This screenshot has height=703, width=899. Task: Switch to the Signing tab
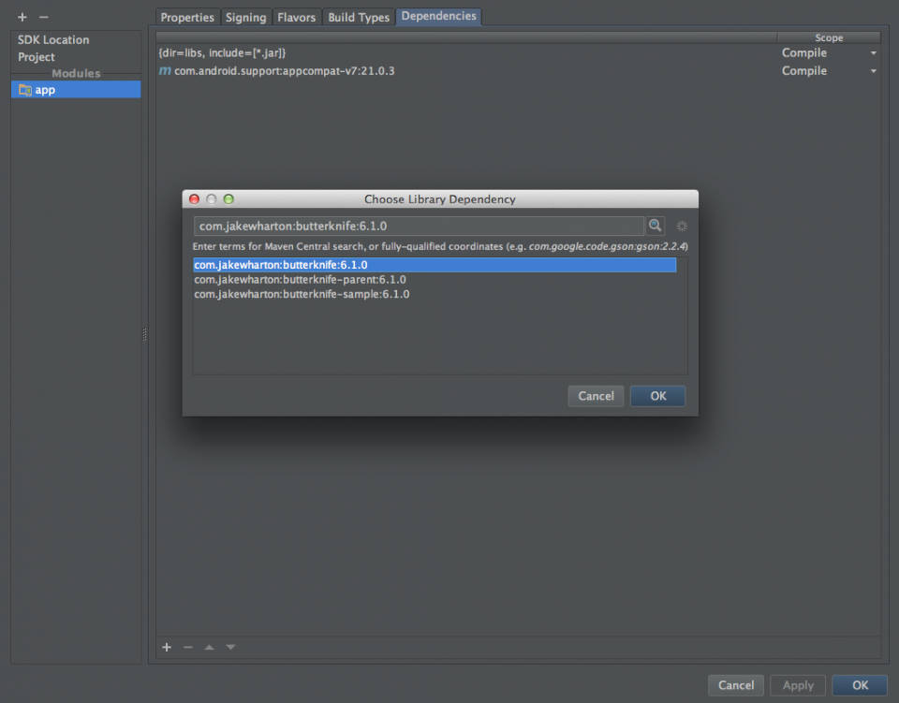245,17
